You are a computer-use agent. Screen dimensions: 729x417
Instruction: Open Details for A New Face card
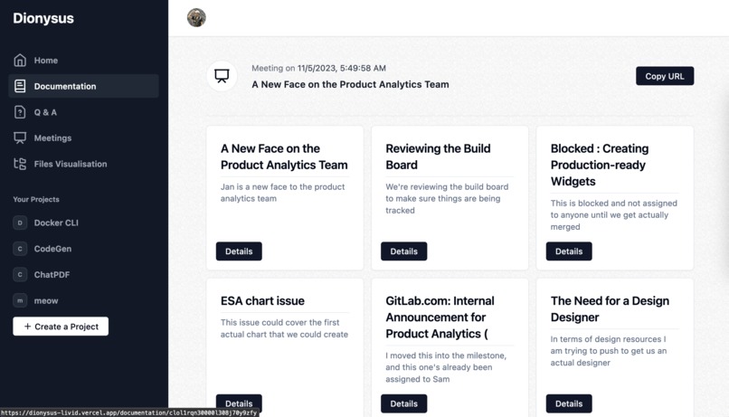239,251
